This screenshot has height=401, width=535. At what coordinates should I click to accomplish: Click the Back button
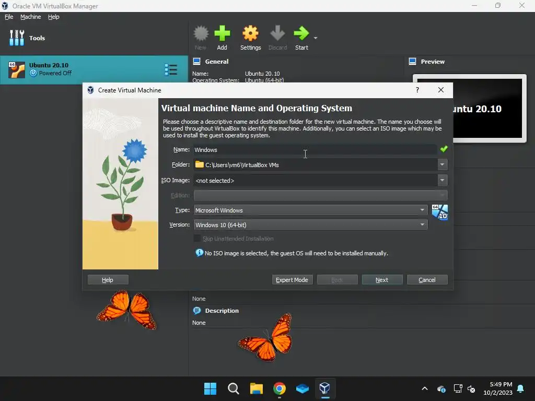coord(337,280)
